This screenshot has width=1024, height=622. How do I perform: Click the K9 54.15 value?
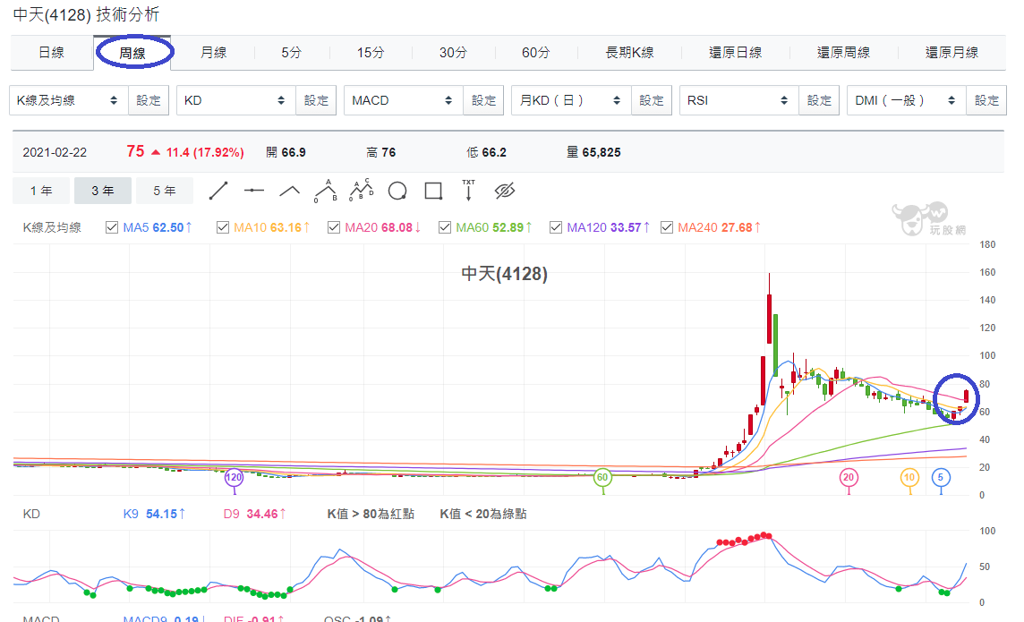click(154, 515)
